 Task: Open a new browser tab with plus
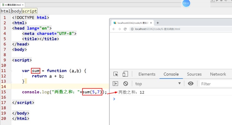(x=158, y=23)
